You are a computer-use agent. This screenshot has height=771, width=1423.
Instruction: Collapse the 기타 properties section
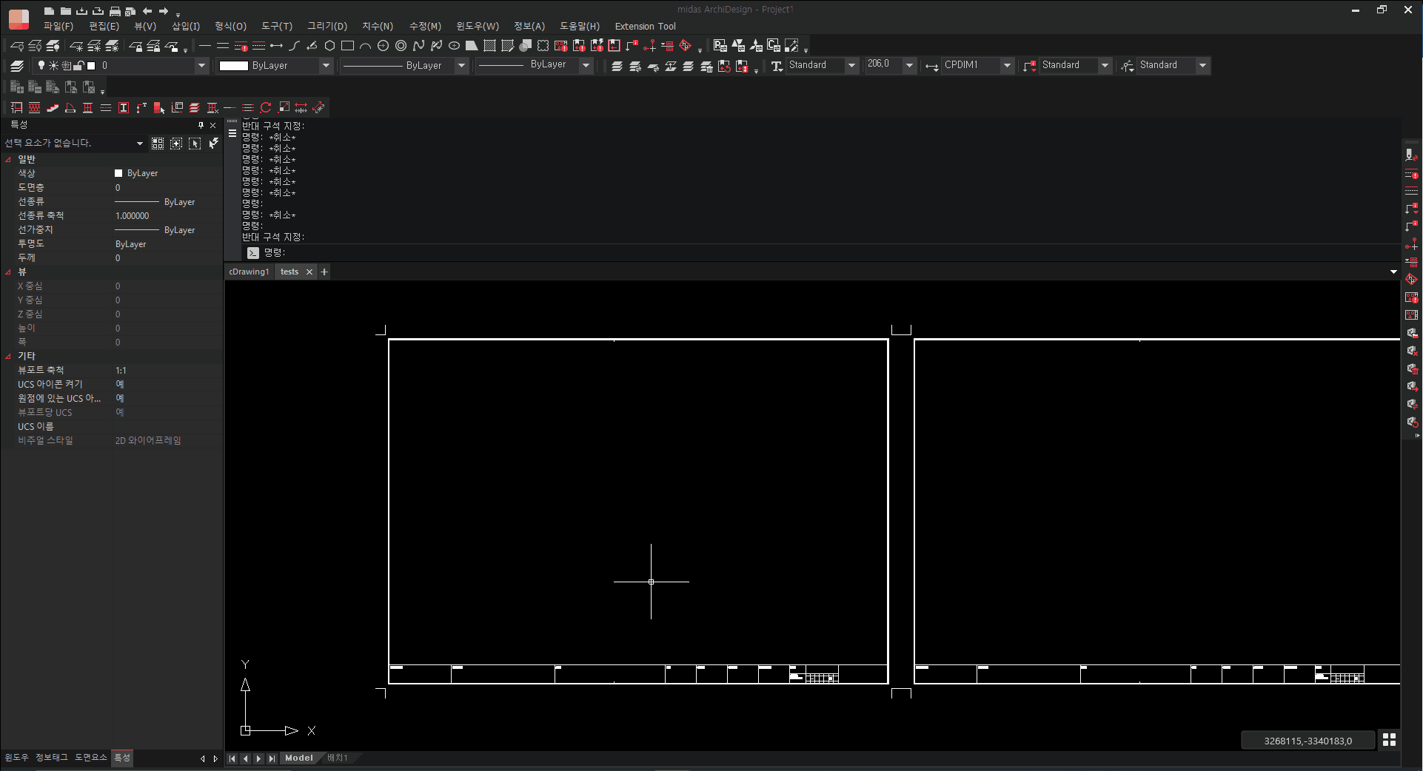tap(8, 356)
